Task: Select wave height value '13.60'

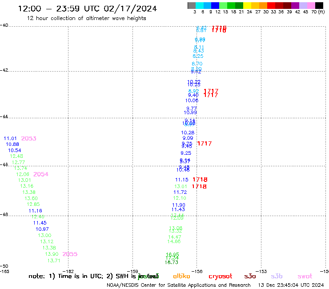Action: [x=31, y=198]
